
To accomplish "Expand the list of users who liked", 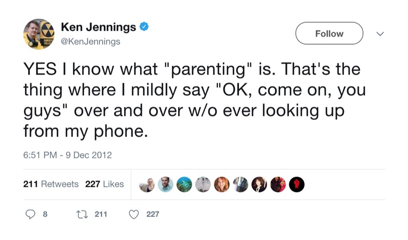I will pos(221,184).
